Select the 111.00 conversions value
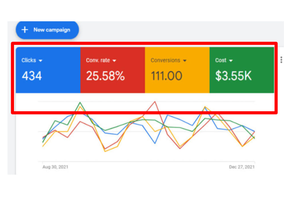The width and height of the screenshot is (284, 213). pos(166,76)
